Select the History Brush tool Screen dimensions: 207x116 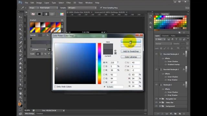20,55
